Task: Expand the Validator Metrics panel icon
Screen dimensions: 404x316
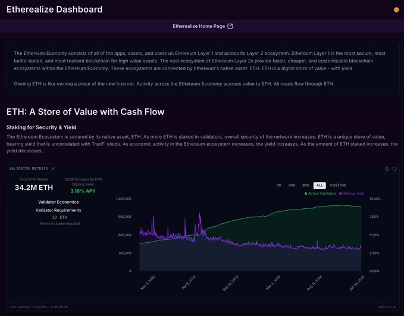Action: tap(53, 169)
